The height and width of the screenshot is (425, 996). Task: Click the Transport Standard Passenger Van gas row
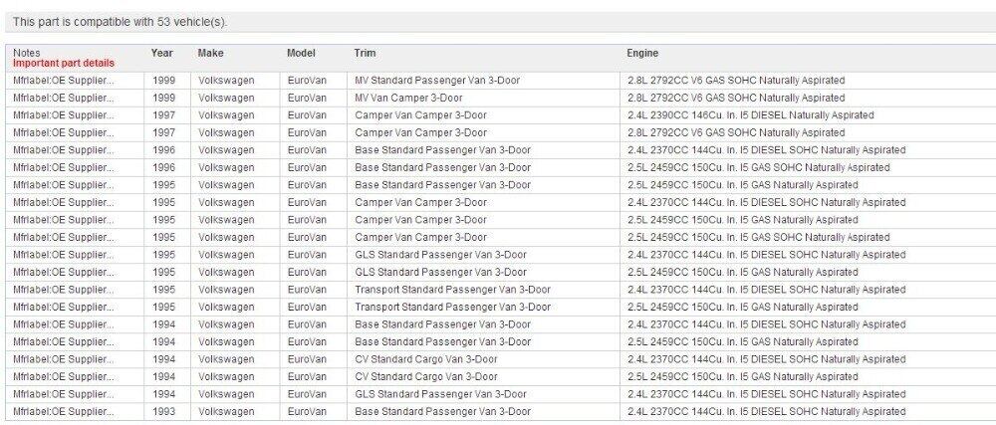(452, 307)
